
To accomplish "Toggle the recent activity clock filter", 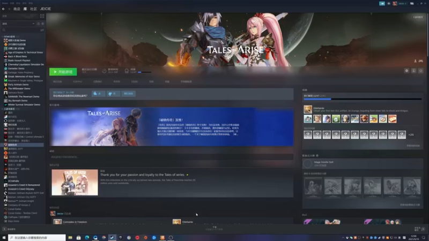I will (x=38, y=24).
